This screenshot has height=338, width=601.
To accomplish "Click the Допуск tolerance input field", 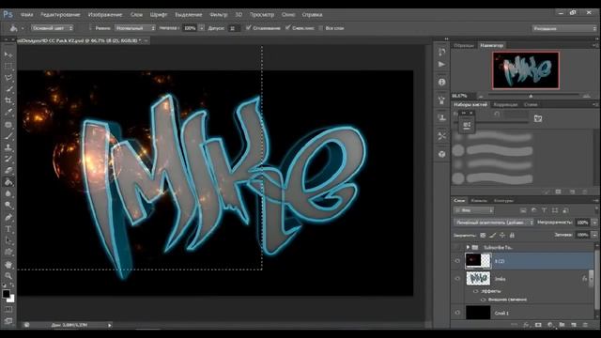I will click(x=234, y=28).
